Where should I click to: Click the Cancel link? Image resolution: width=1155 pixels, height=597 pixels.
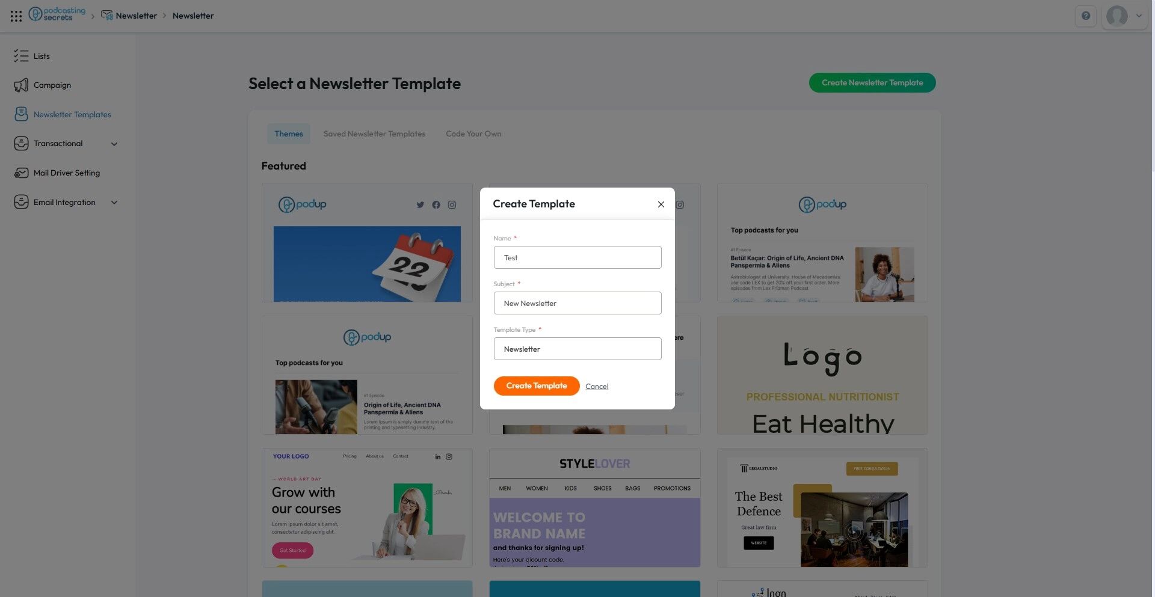(597, 387)
